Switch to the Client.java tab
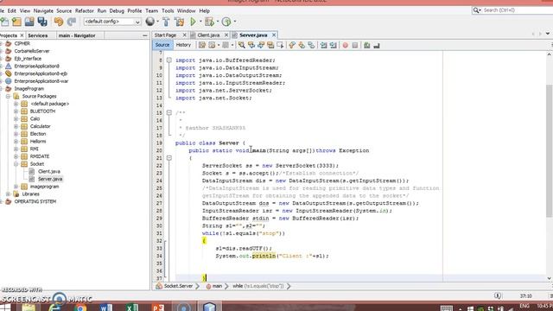This screenshot has width=553, height=311. point(208,35)
